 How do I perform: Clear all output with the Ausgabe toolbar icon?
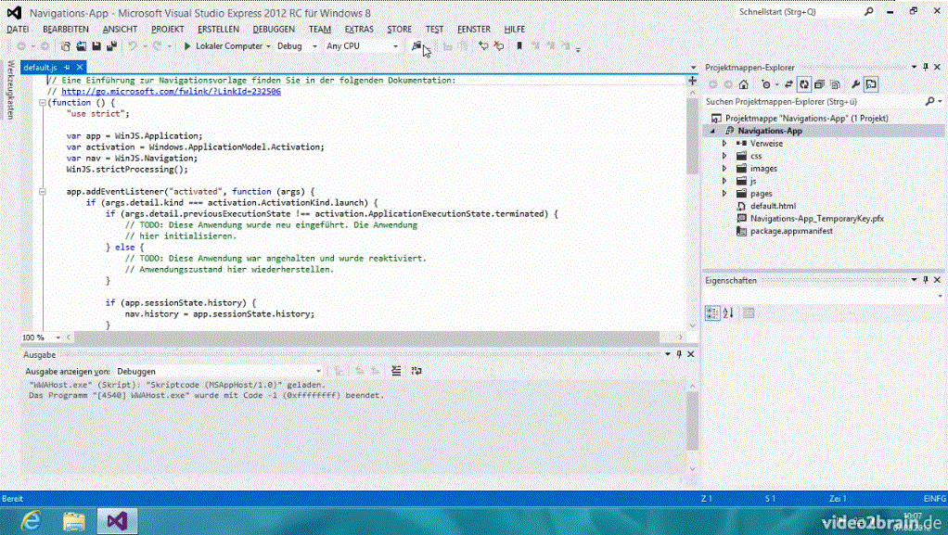click(396, 371)
